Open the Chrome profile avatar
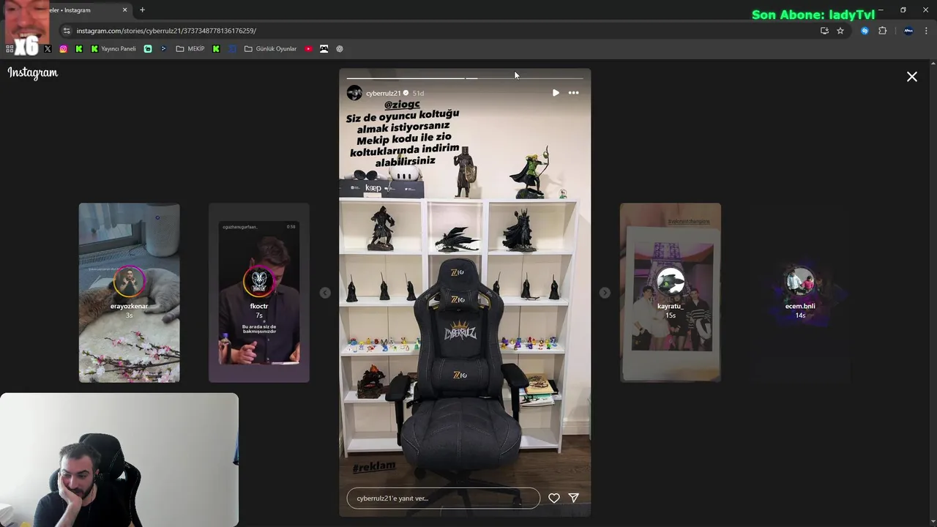Viewport: 937px width, 527px height. tap(908, 31)
